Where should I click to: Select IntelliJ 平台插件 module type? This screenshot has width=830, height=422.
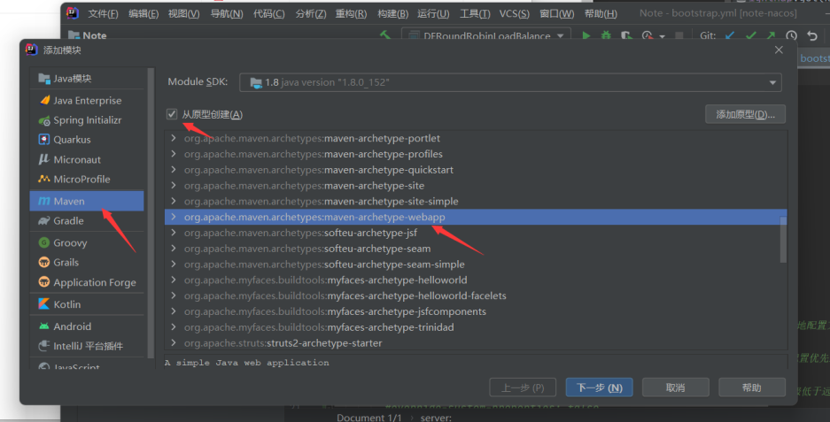coord(87,346)
